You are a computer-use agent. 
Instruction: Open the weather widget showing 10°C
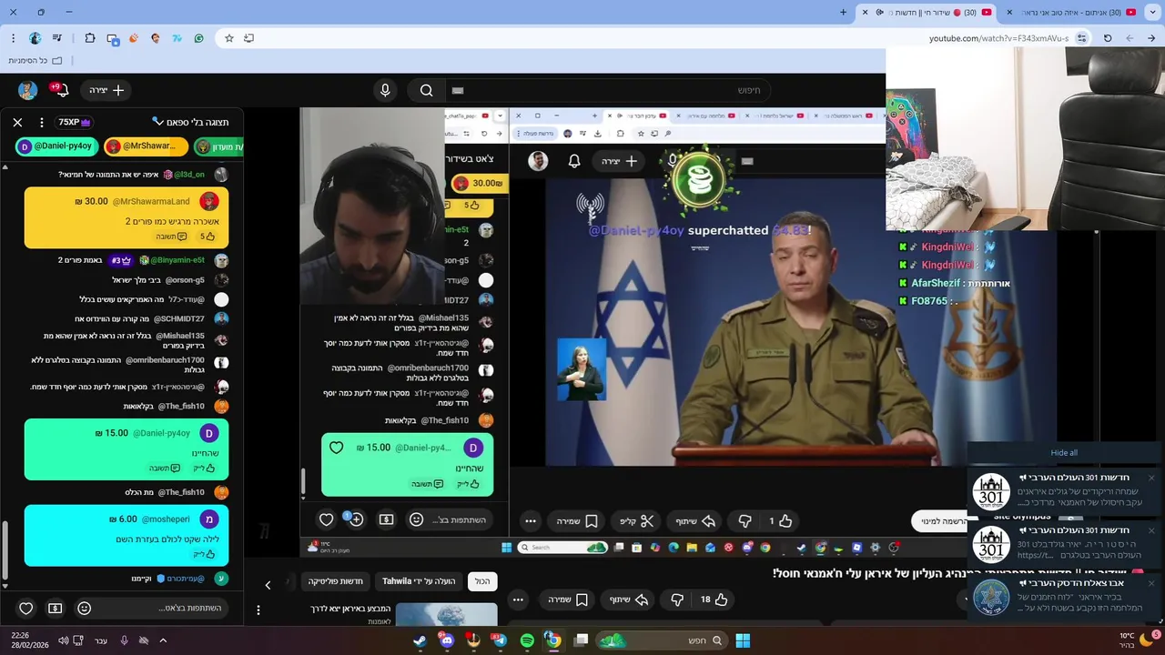1138,640
